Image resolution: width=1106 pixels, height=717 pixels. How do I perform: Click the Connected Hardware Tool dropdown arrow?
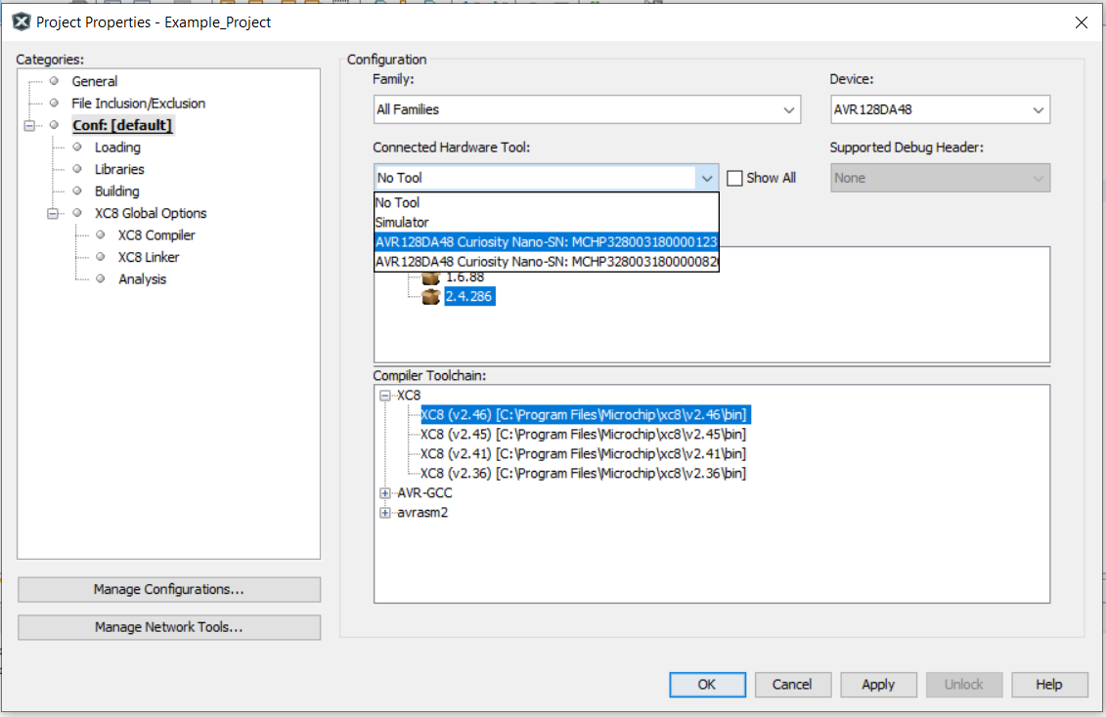pos(707,178)
